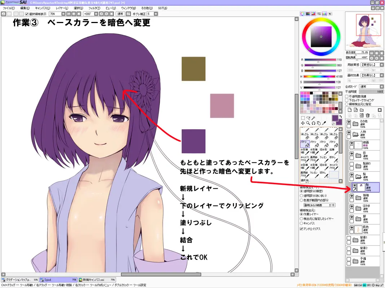Screen dimensions: 385x288
Task: Enable 下のレイヤーでクリッピング checkbox
Action: pos(347,100)
